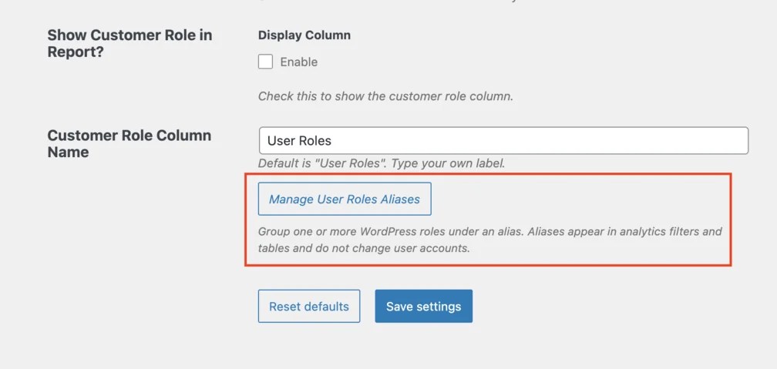Image resolution: width=777 pixels, height=369 pixels.
Task: Focus the Customer Role Column Name input
Action: 503,141
